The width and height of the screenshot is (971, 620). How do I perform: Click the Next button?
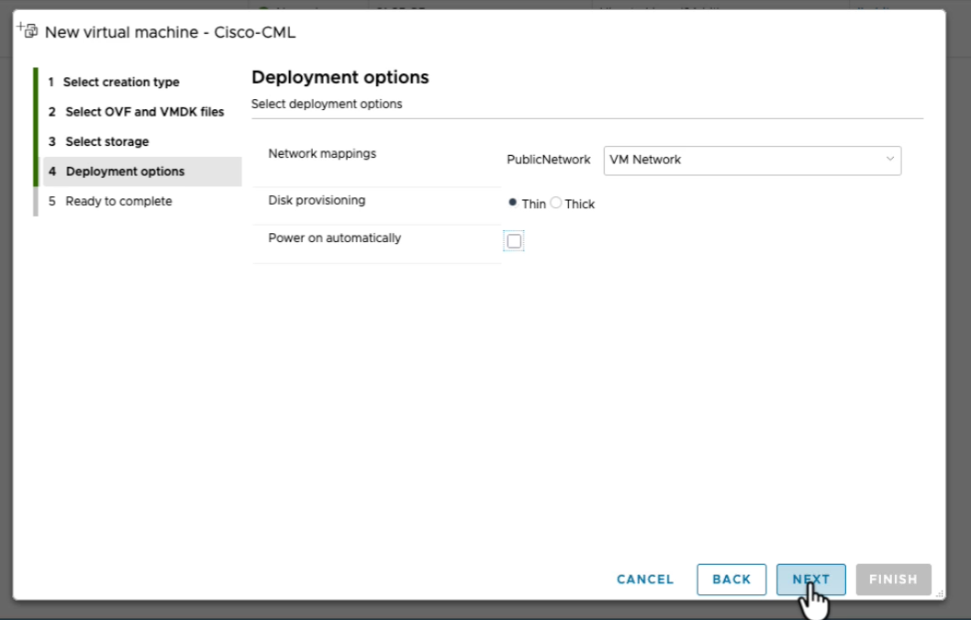coord(810,579)
